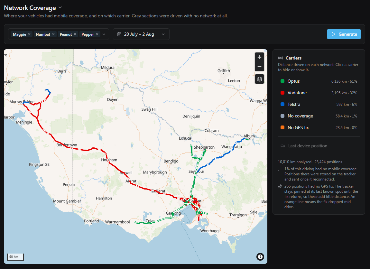Click the Griffith map label
Image resolution: width=370 pixels, height=269 pixels.
[224, 71]
